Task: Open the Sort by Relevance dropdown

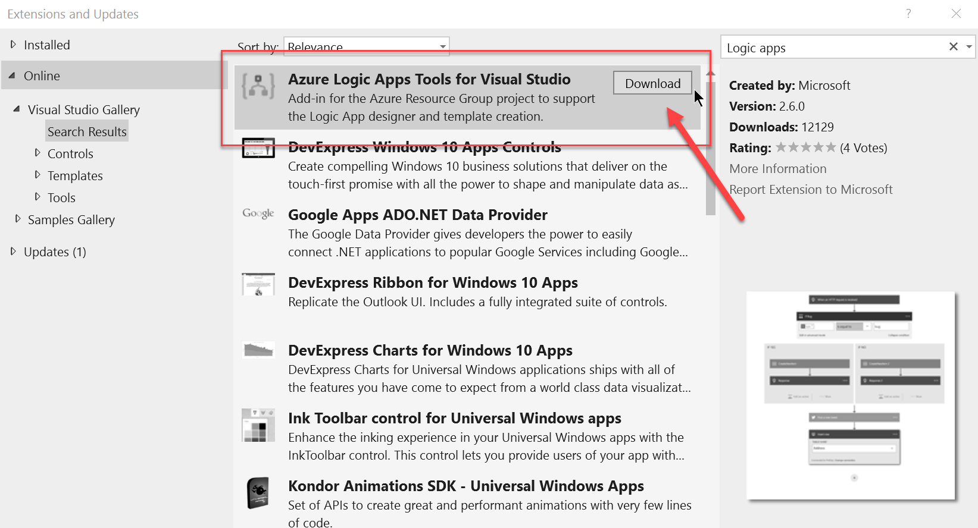Action: pyautogui.click(x=366, y=46)
